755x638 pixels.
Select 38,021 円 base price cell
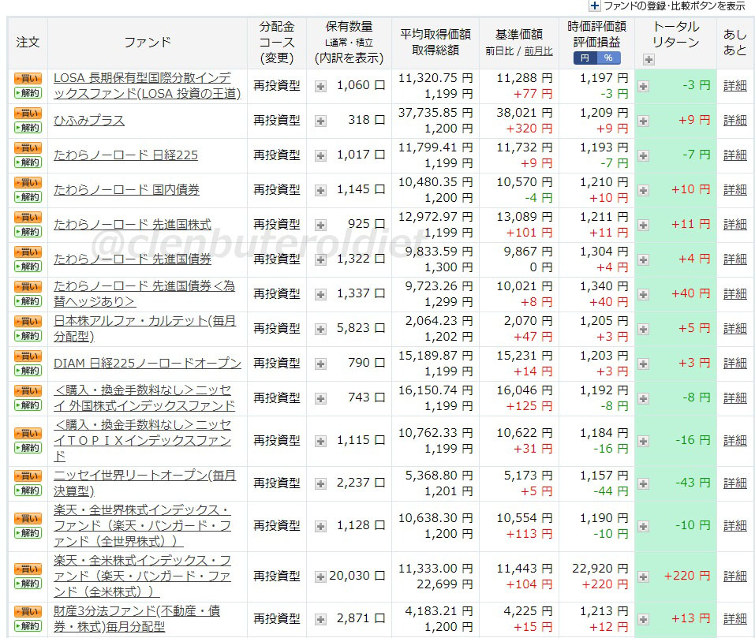point(525,113)
